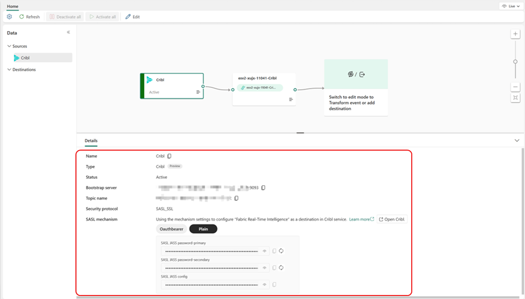
Task: Click SASL JASS password-primary field
Action: click(215, 251)
